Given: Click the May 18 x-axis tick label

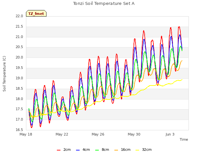Looking at the screenshot, I should (26, 134).
